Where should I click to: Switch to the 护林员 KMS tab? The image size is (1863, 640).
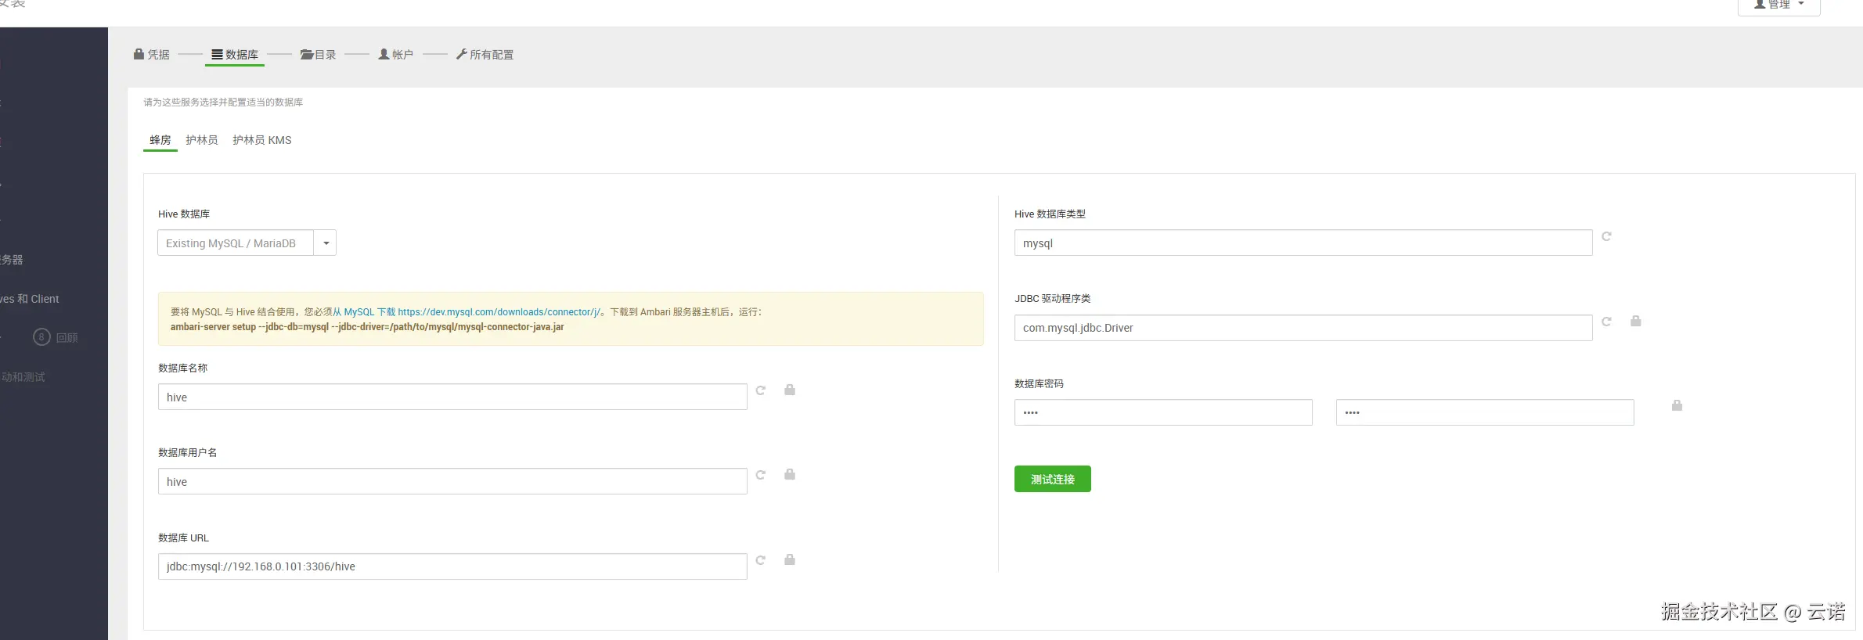(x=261, y=140)
